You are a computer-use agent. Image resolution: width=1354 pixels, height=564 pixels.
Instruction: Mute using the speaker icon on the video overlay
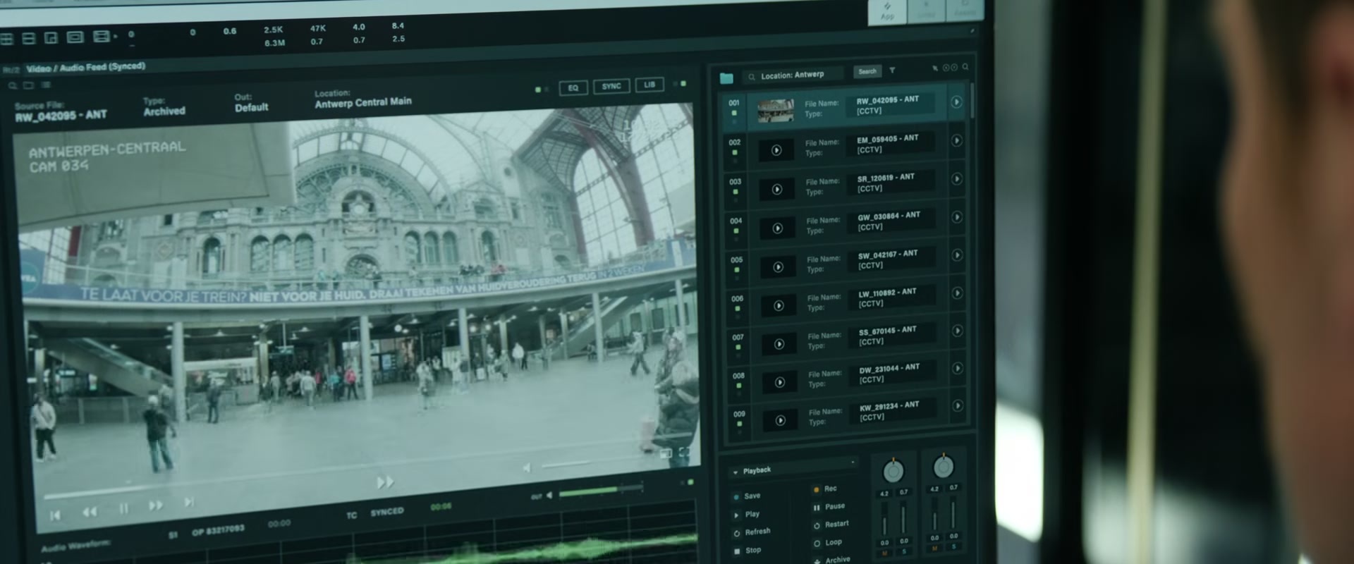[527, 468]
